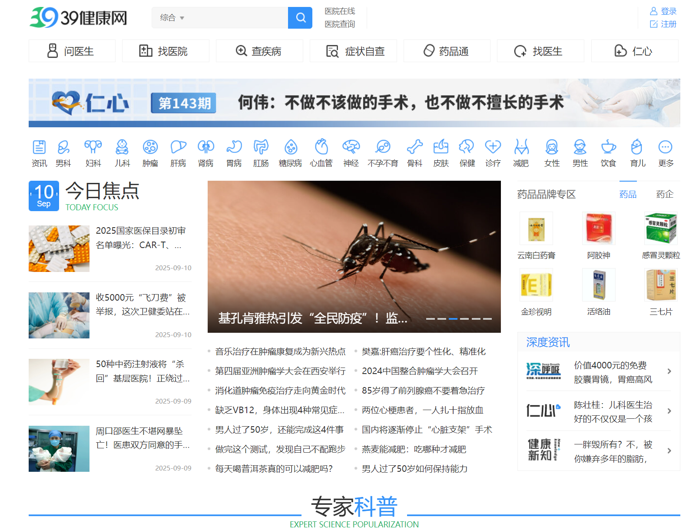Viewport: 699px width, 530px height.
Task: Select the 药品 tab
Action: coord(628,194)
